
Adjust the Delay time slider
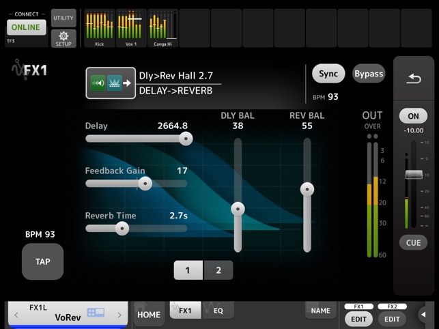pos(186,139)
